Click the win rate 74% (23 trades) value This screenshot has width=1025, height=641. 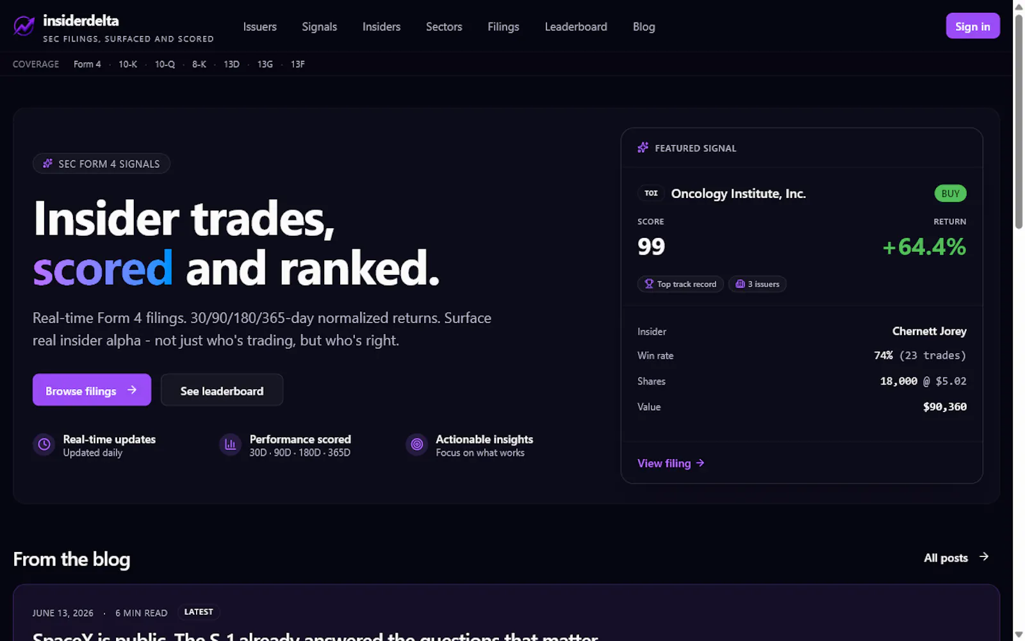pos(920,355)
